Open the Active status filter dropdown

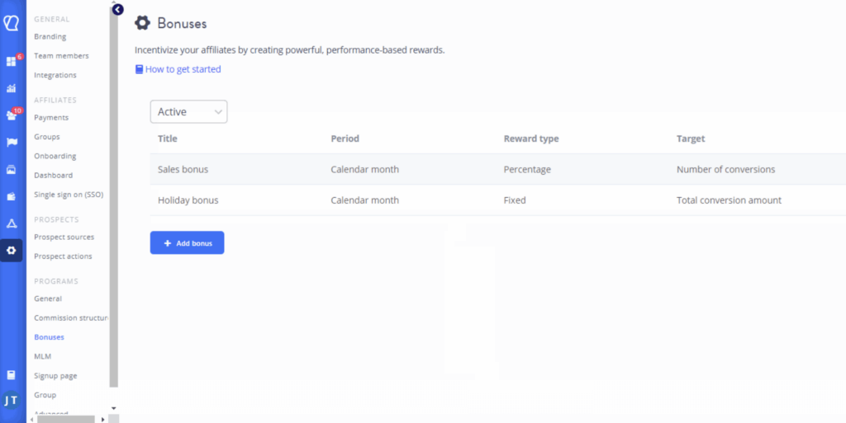[x=189, y=112]
